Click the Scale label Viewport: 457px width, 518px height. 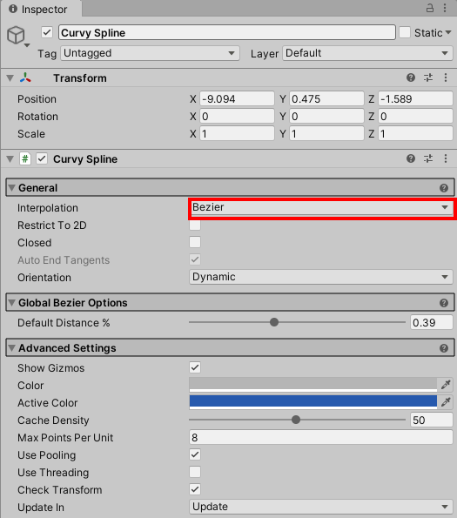pos(31,134)
